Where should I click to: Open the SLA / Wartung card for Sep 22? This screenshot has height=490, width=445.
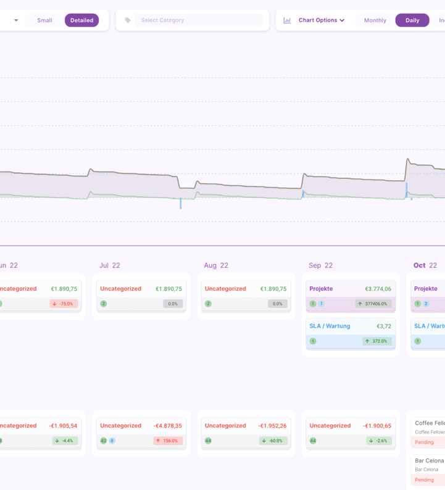pos(351,326)
